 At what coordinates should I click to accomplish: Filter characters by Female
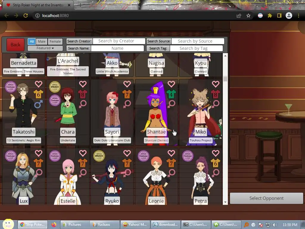click(55, 41)
